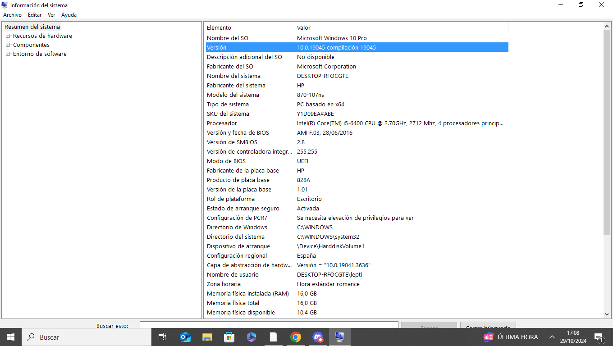The width and height of the screenshot is (613, 346).
Task: Open the ÚLTIMA HORA news widget
Action: pos(511,337)
